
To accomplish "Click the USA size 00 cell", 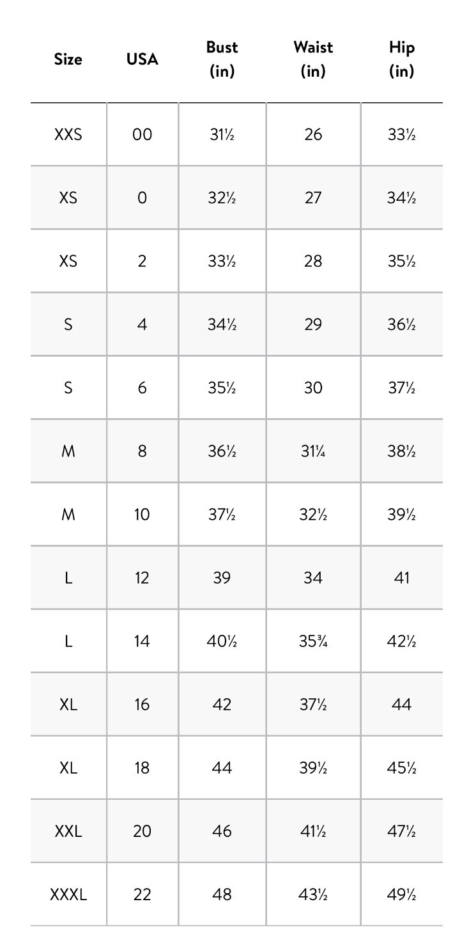I will tap(142, 134).
